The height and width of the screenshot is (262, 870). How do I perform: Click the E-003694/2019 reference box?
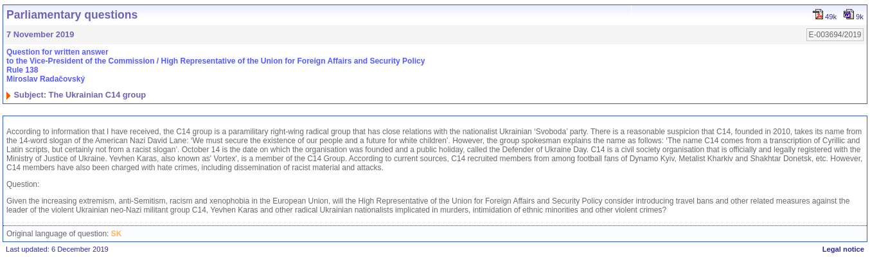coord(835,35)
